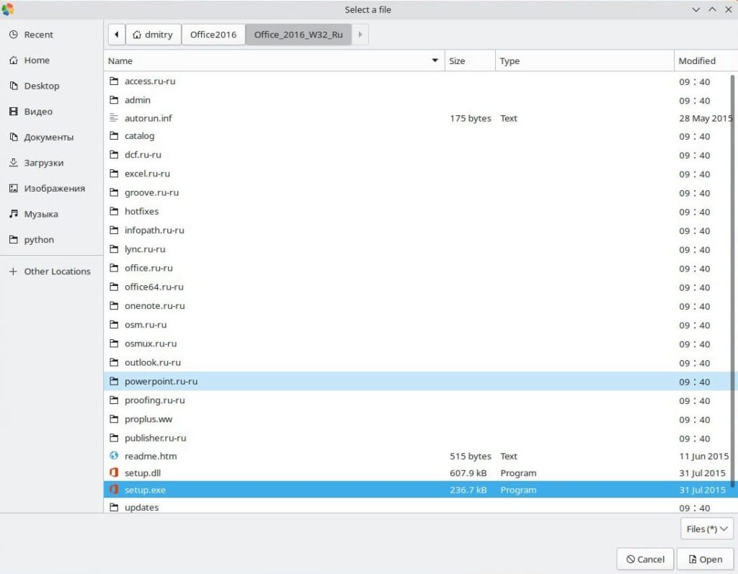Click the text file icon beside autorun.inf
The image size is (738, 574).
pyautogui.click(x=113, y=118)
